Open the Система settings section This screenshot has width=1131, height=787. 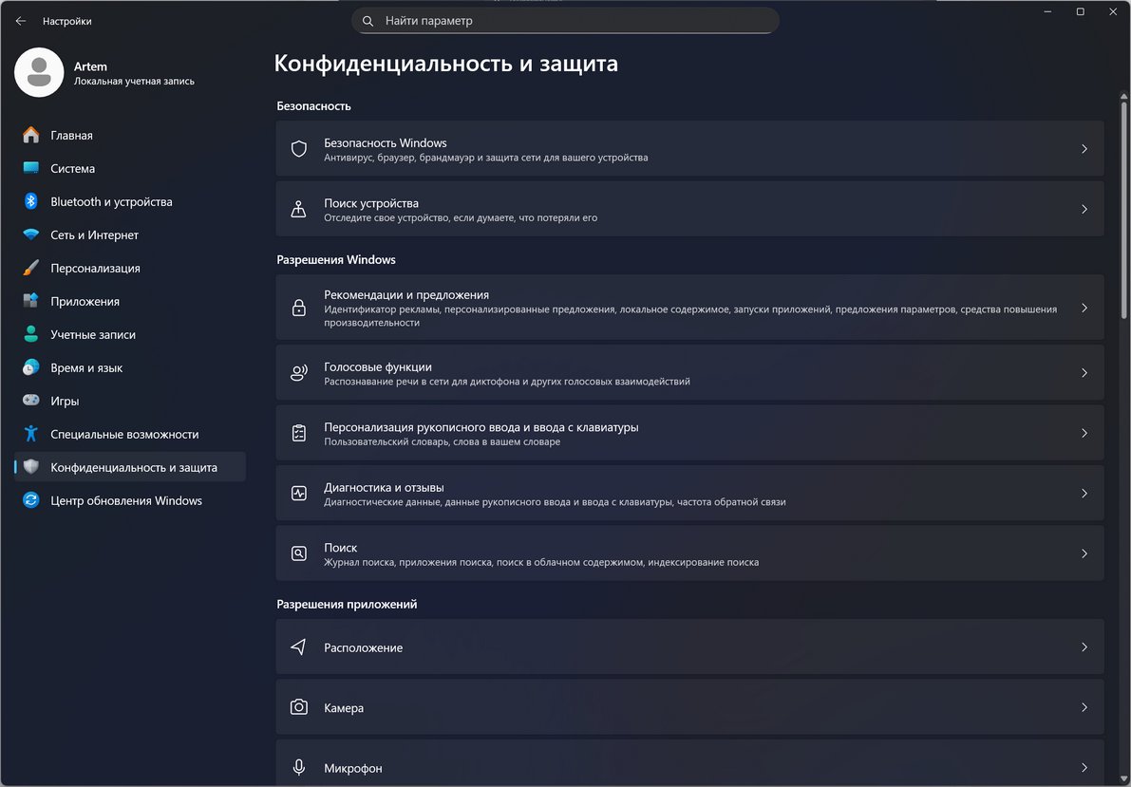[x=73, y=169]
